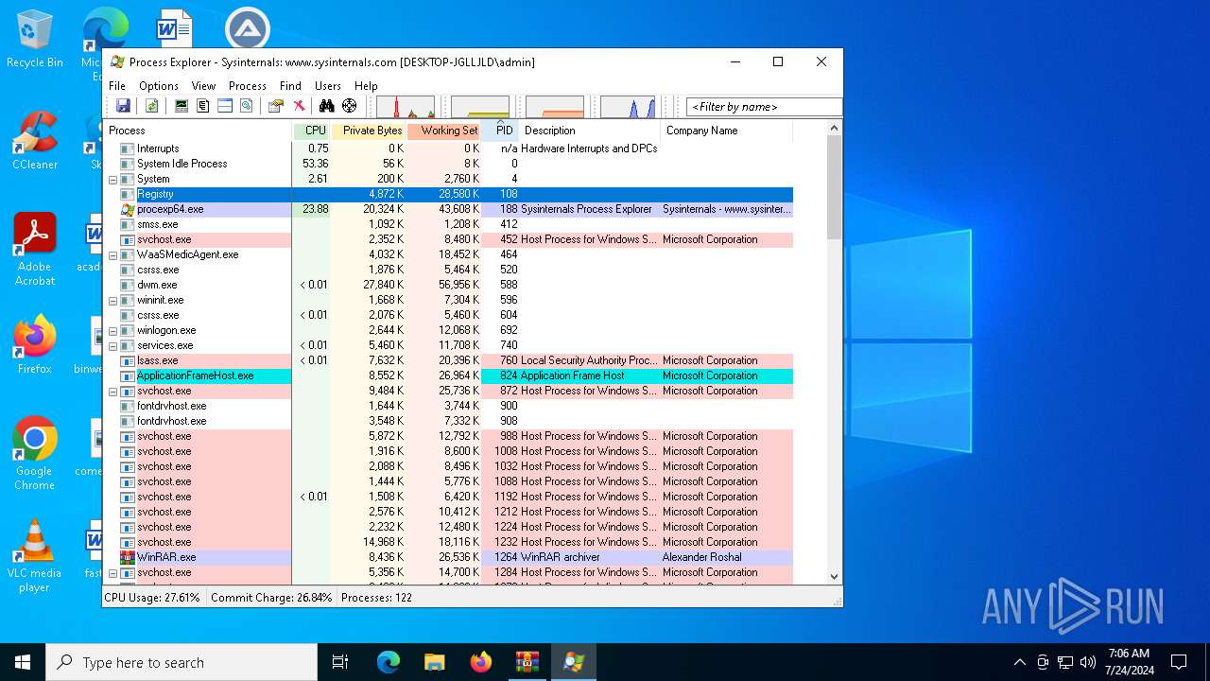The width and height of the screenshot is (1210, 681).
Task: Click the Save toolbar icon
Action: click(x=123, y=106)
